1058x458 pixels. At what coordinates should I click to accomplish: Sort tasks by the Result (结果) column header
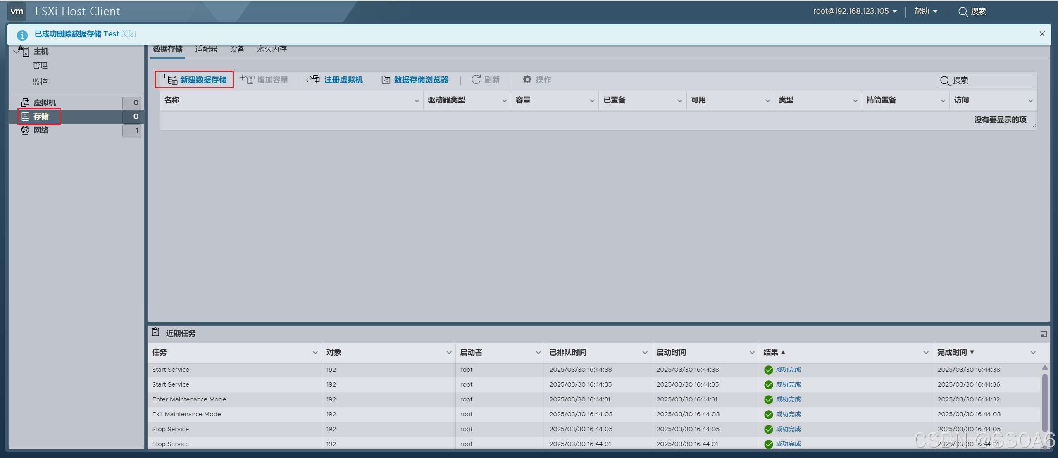pyautogui.click(x=771, y=352)
